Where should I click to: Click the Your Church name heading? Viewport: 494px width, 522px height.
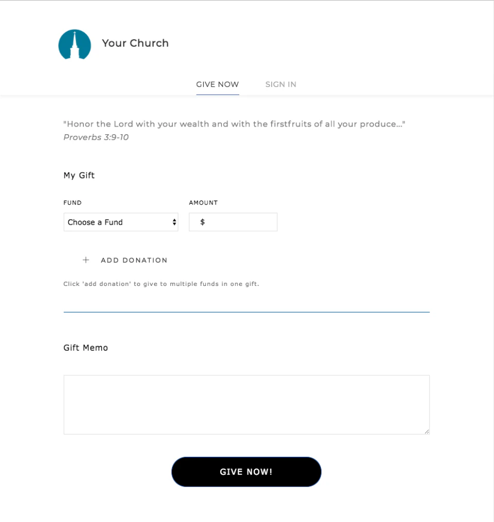[135, 43]
